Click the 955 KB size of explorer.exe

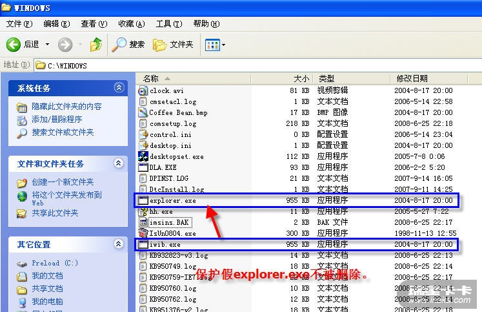point(297,200)
